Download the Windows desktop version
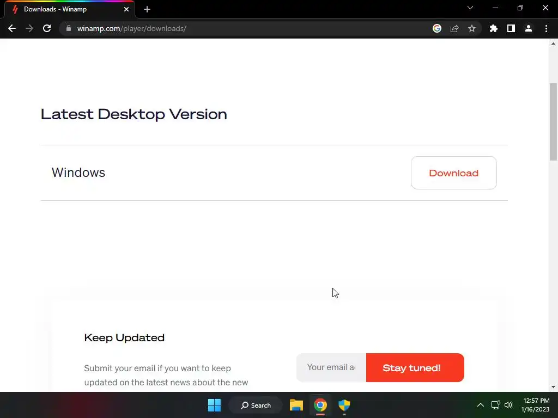Screen dimensions: 558x418 (454, 173)
